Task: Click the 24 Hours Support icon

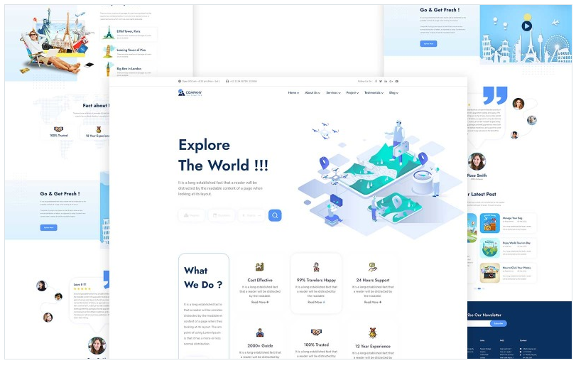Action: [x=373, y=267]
